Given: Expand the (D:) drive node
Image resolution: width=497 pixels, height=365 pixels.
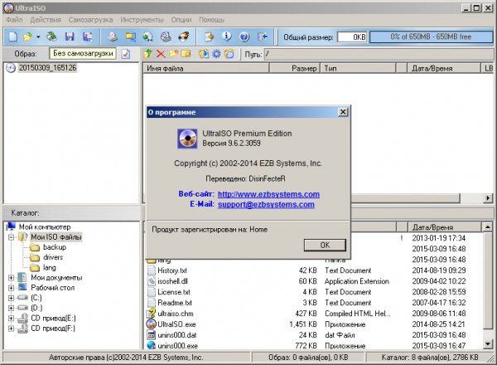Looking at the screenshot, I should click(x=11, y=308).
